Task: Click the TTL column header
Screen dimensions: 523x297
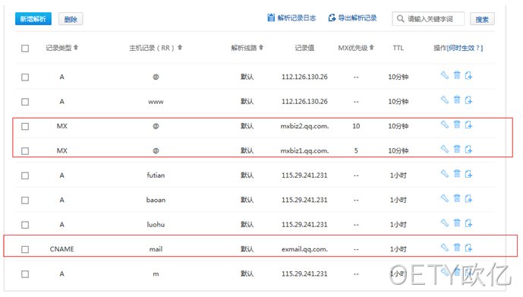Action: [398, 48]
